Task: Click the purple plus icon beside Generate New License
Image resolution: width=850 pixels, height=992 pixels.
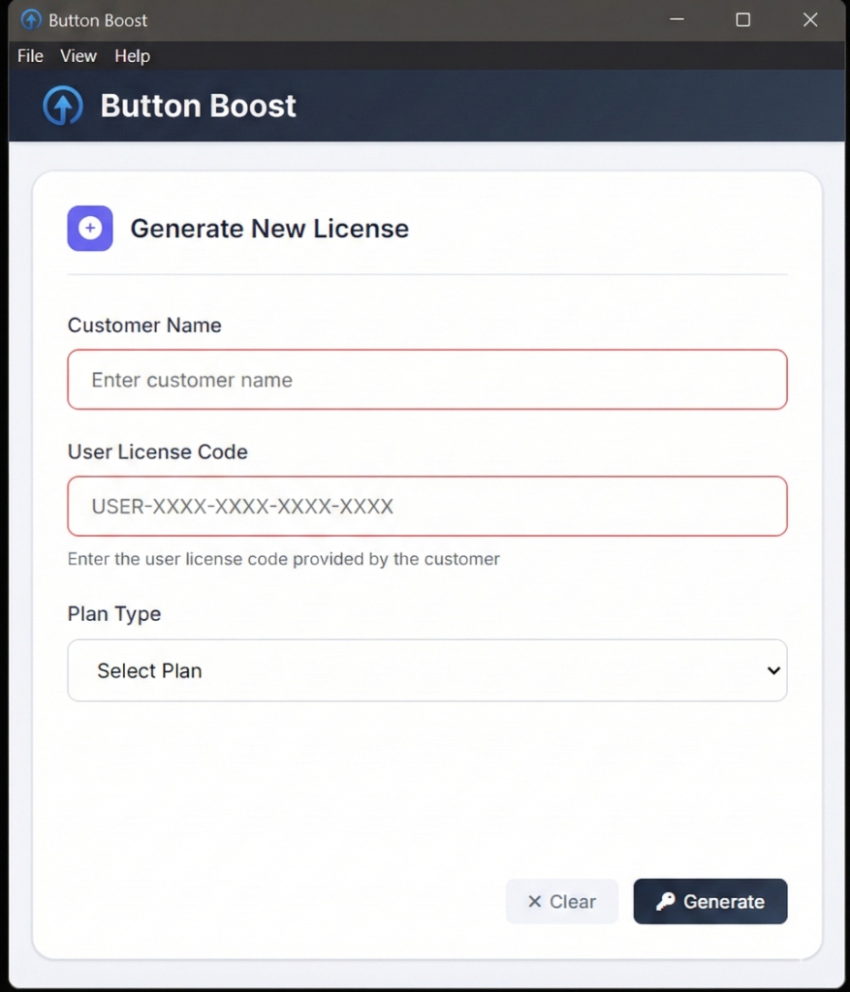Action: (89, 228)
